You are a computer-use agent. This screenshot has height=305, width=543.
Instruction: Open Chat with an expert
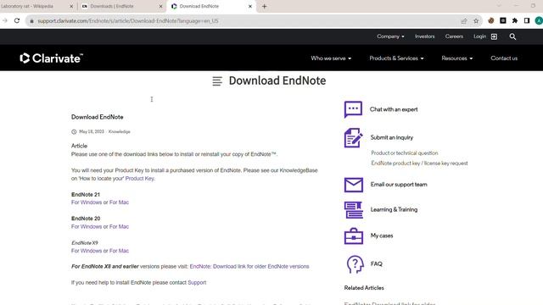[394, 109]
